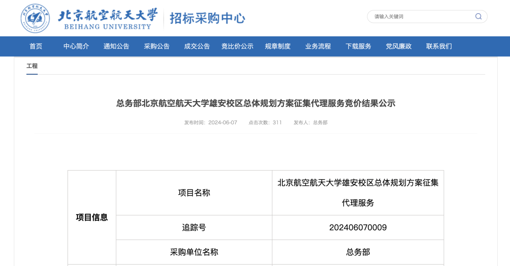Click the 发布人 总务部 publisher text
The width and height of the screenshot is (510, 266).
pos(310,122)
